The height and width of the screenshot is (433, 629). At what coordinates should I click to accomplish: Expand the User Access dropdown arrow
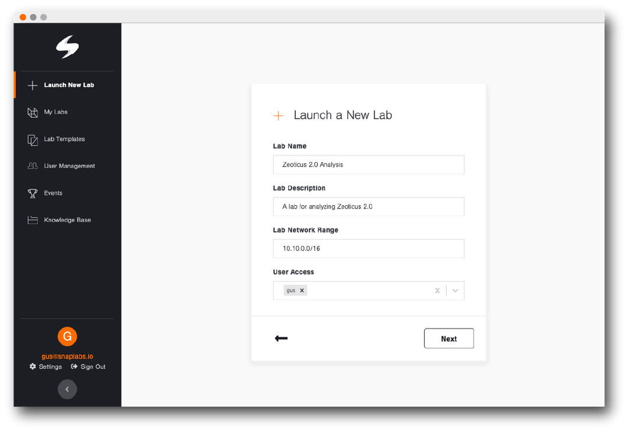[x=455, y=291]
